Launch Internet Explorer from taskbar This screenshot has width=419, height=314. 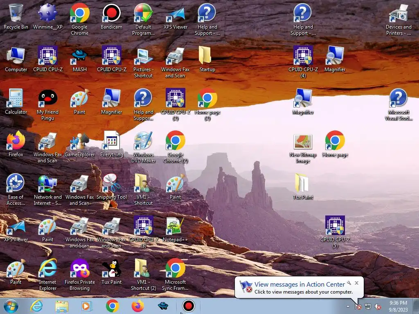pos(36,306)
